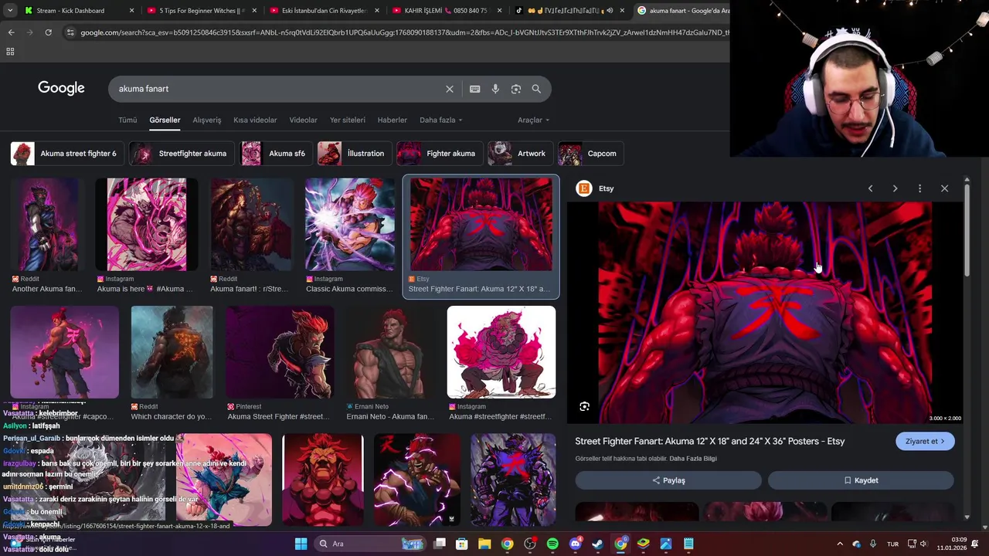Click the Kaydet save button

point(861,480)
